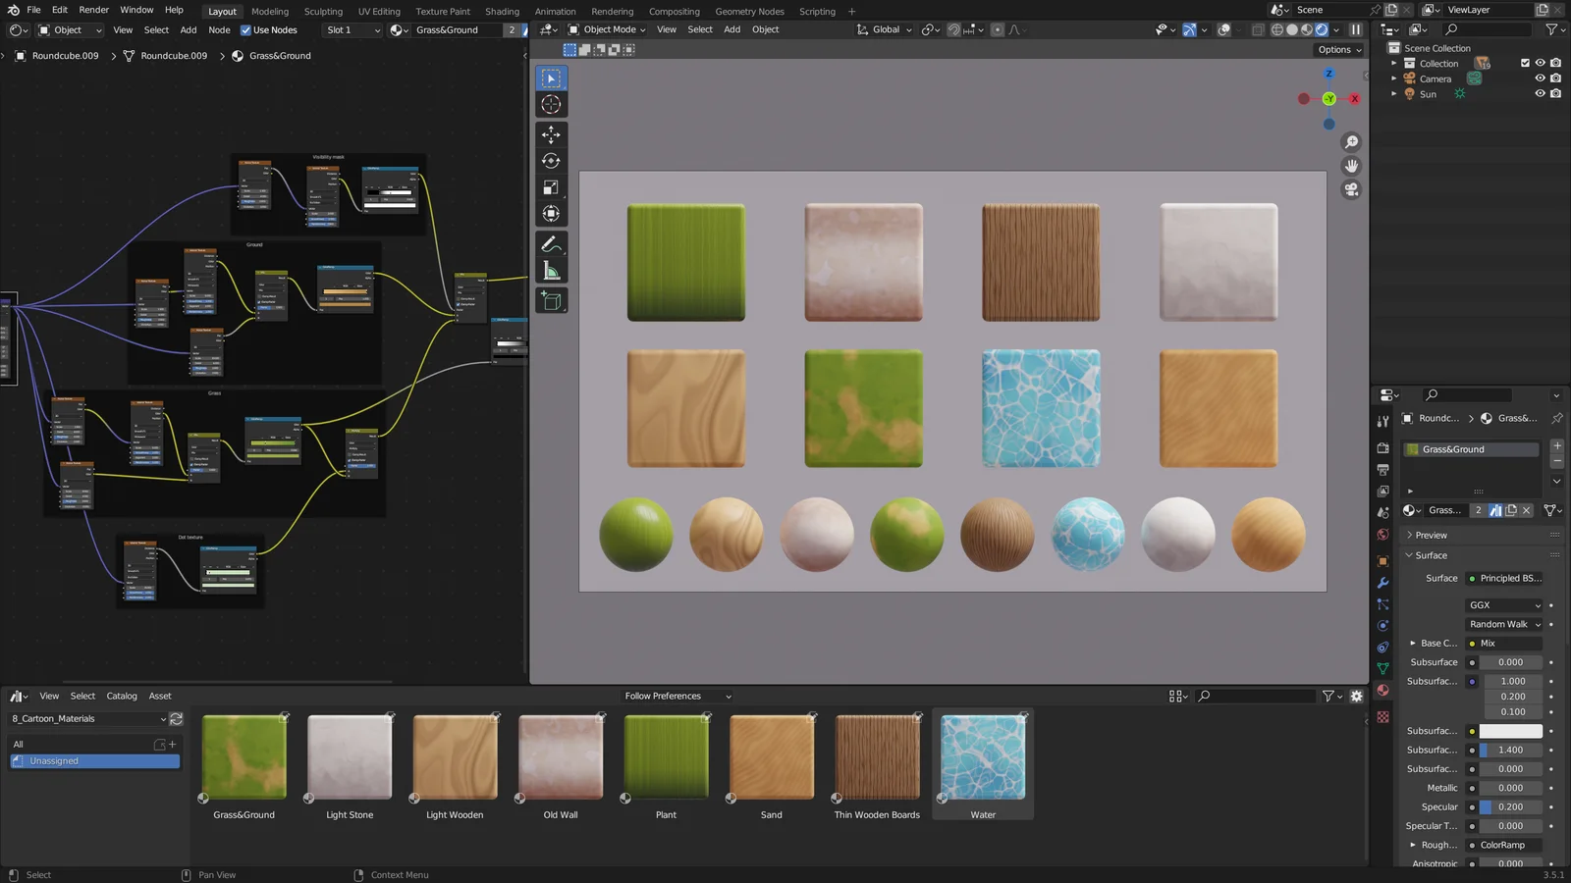The width and height of the screenshot is (1571, 883).
Task: Switch to the Shading workspace tab
Action: [502, 11]
